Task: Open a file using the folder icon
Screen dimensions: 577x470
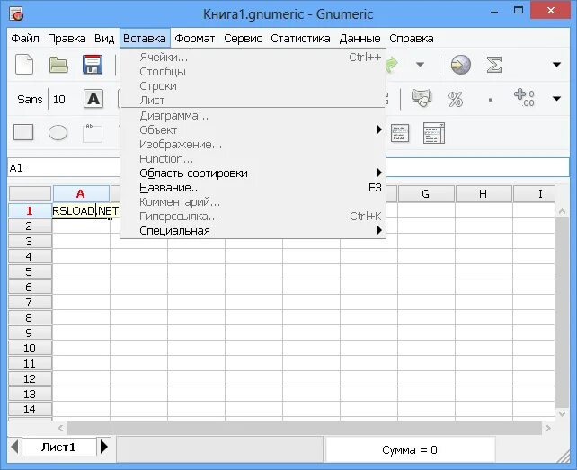Action: point(58,65)
